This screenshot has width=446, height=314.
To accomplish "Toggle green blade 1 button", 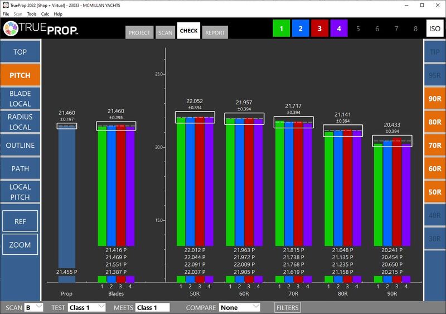I will tap(282, 28).
